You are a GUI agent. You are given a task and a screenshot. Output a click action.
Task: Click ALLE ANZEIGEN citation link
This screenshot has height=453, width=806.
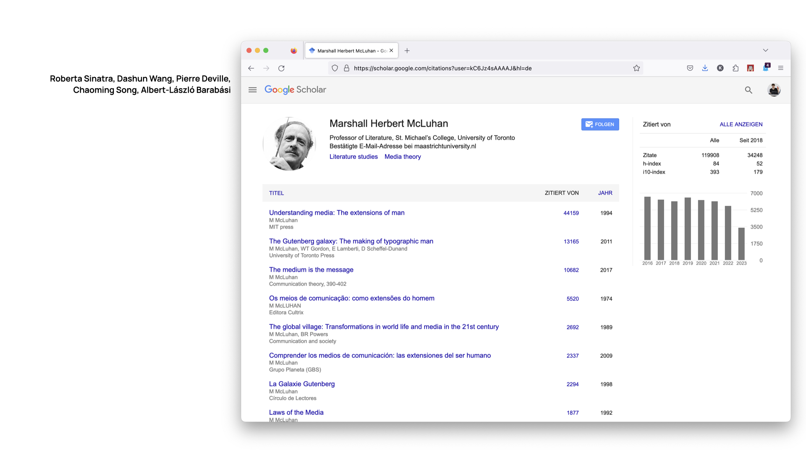(x=741, y=125)
